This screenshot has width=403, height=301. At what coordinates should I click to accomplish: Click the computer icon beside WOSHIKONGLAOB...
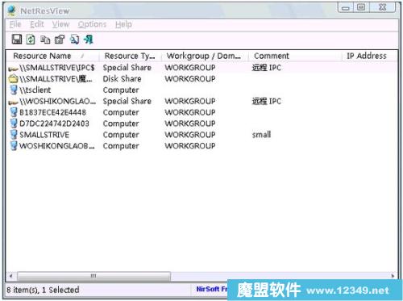14,146
